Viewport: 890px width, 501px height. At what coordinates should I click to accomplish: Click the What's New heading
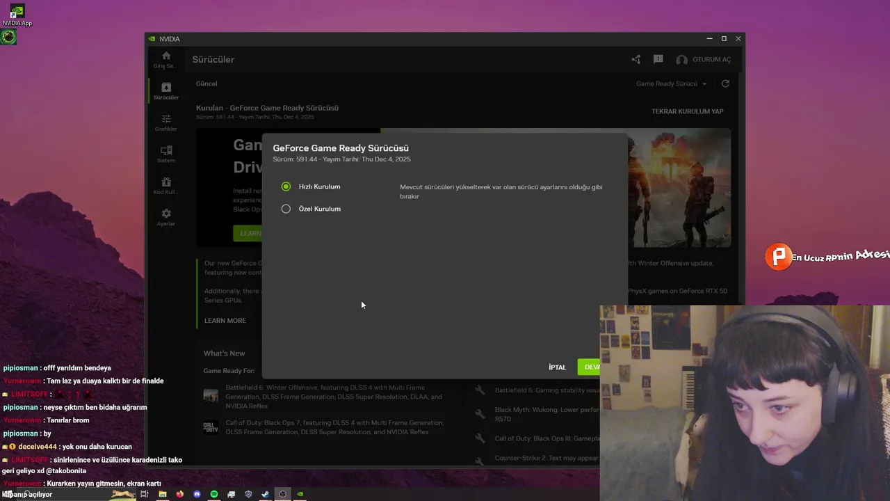(224, 353)
